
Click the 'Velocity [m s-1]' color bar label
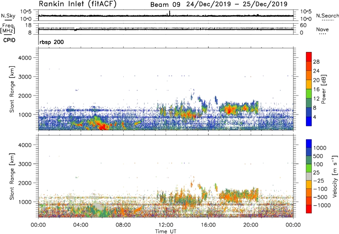point(335,176)
